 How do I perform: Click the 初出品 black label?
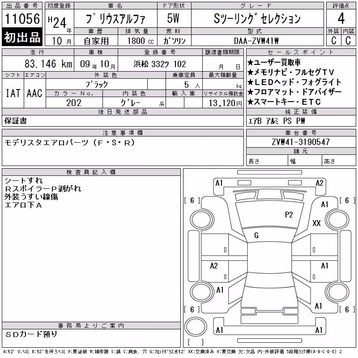[x=22, y=37]
